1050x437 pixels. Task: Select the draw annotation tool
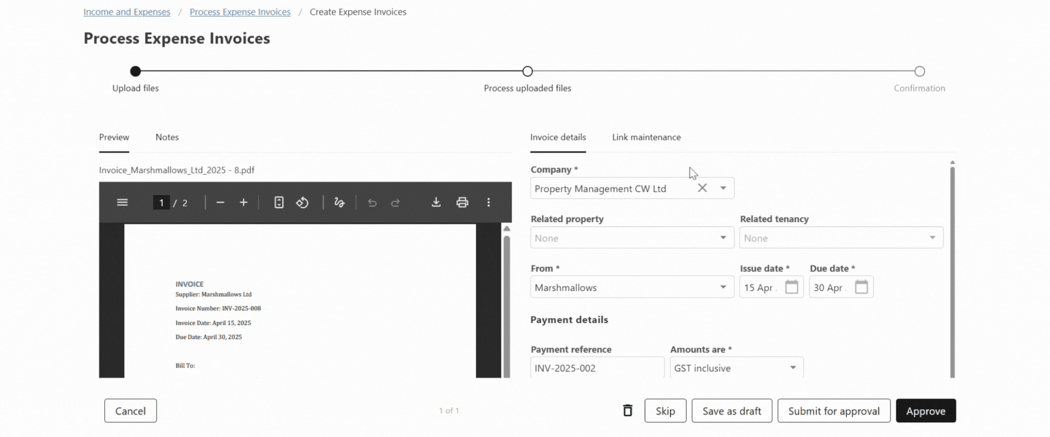[339, 203]
